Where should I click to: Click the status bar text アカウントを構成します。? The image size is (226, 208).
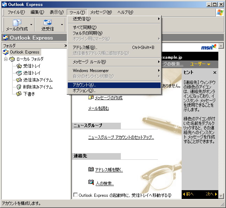21,203
